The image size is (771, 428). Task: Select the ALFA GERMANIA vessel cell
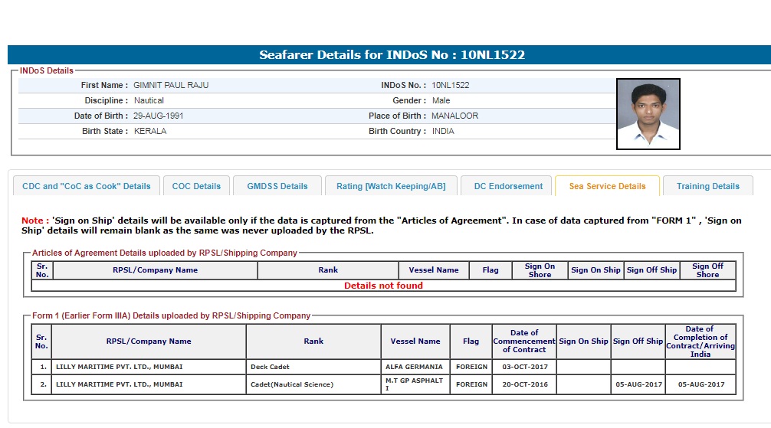pyautogui.click(x=414, y=367)
